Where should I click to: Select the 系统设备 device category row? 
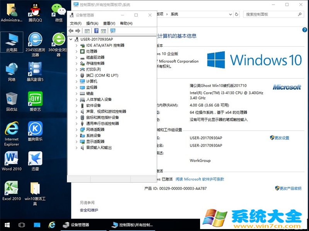point(90,136)
